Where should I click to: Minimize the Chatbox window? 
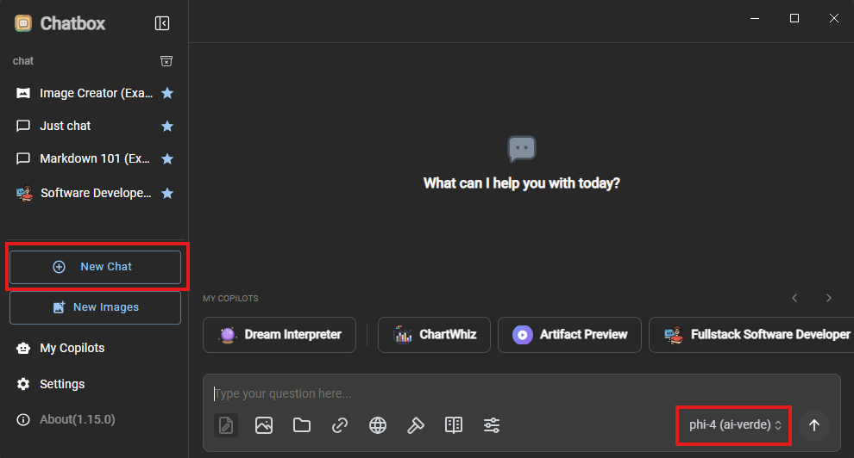[x=755, y=18]
